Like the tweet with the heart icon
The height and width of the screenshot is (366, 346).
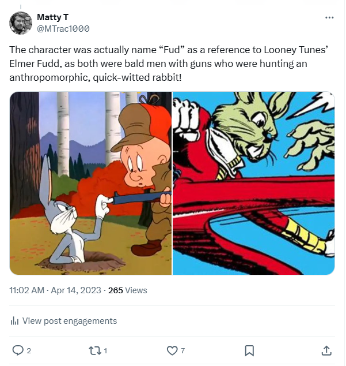[x=172, y=350]
